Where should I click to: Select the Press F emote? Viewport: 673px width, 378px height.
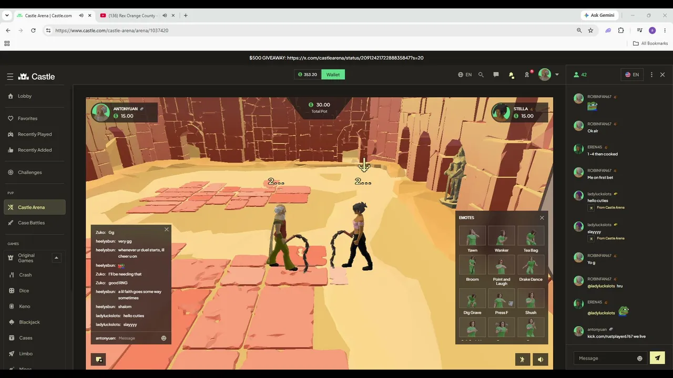[x=502, y=302]
